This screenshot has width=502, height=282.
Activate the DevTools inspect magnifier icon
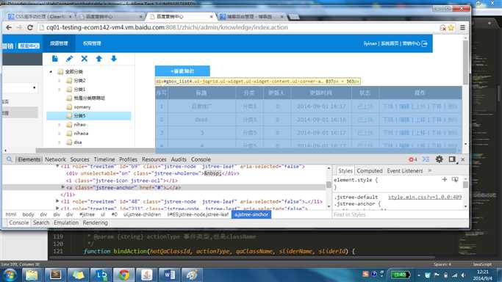click(10, 159)
